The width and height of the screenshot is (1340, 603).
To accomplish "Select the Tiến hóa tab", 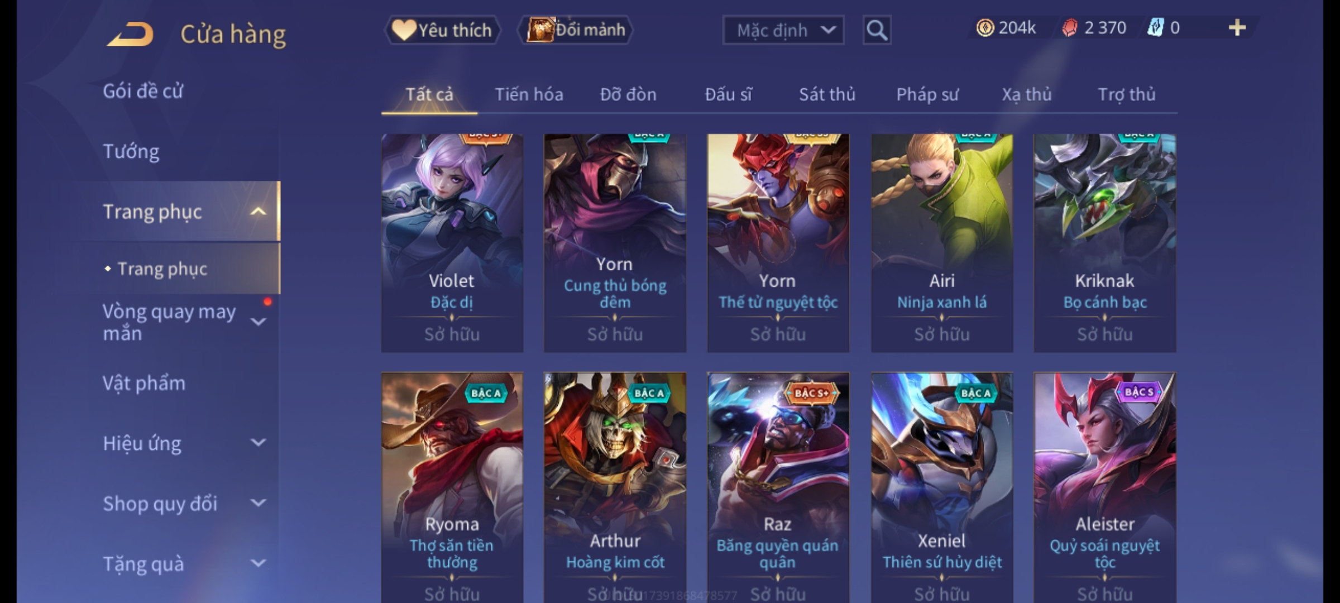I will click(x=529, y=94).
